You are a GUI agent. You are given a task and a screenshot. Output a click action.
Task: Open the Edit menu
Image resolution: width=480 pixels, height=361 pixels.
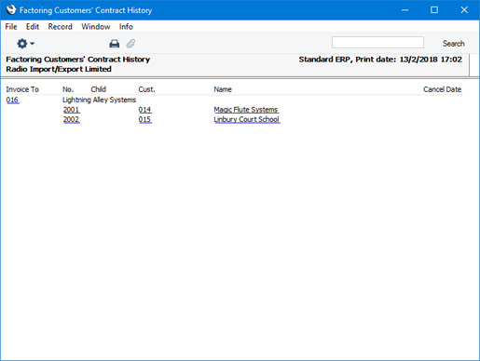coord(33,27)
